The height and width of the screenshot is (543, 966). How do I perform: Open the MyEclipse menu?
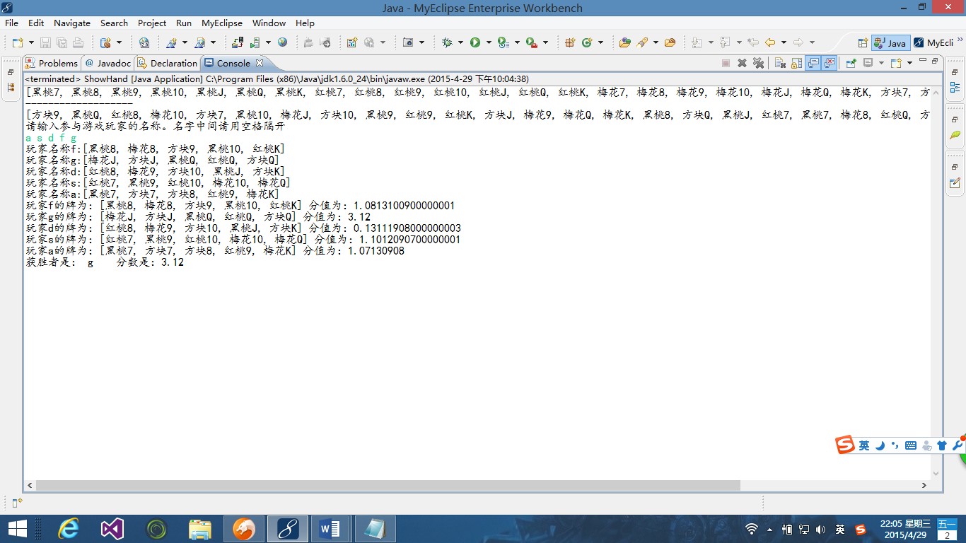pyautogui.click(x=223, y=23)
